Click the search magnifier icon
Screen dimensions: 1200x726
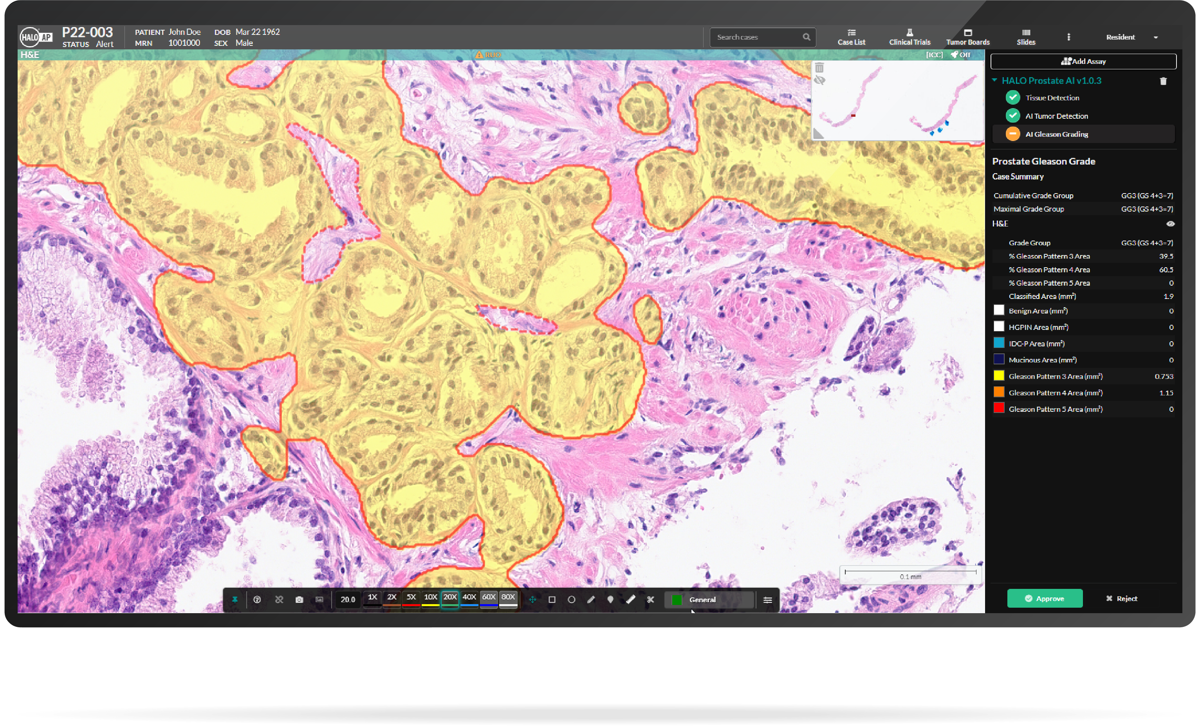pos(807,37)
